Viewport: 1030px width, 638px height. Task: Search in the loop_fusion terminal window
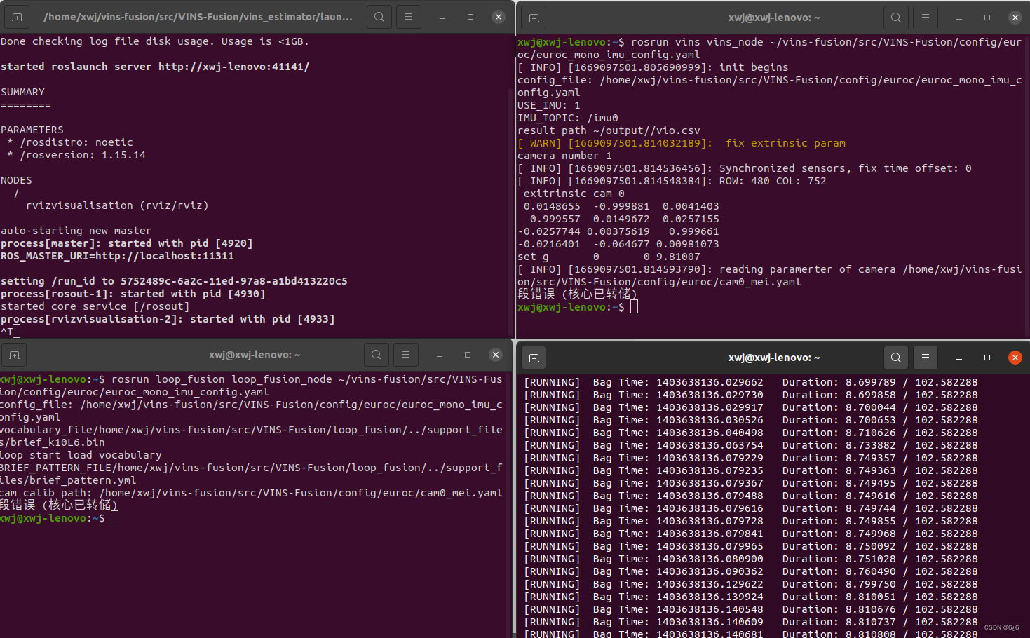tap(377, 355)
